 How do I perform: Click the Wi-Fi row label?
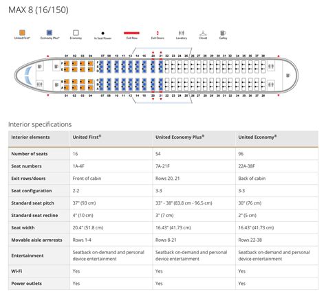(17, 271)
